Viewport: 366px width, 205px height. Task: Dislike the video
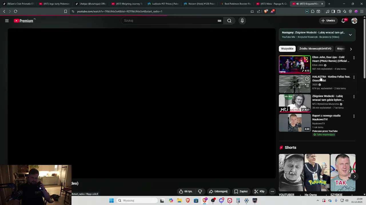point(200,191)
